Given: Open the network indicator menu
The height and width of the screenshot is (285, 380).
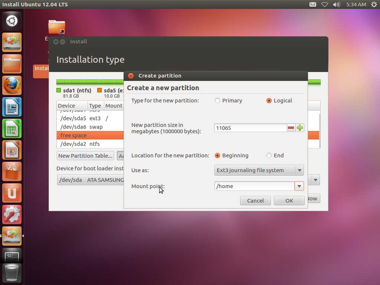Looking at the screenshot, I should point(324,4).
